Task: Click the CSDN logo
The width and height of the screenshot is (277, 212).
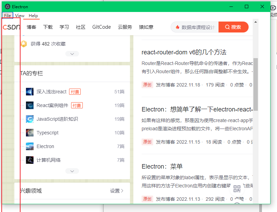Action: pyautogui.click(x=12, y=27)
